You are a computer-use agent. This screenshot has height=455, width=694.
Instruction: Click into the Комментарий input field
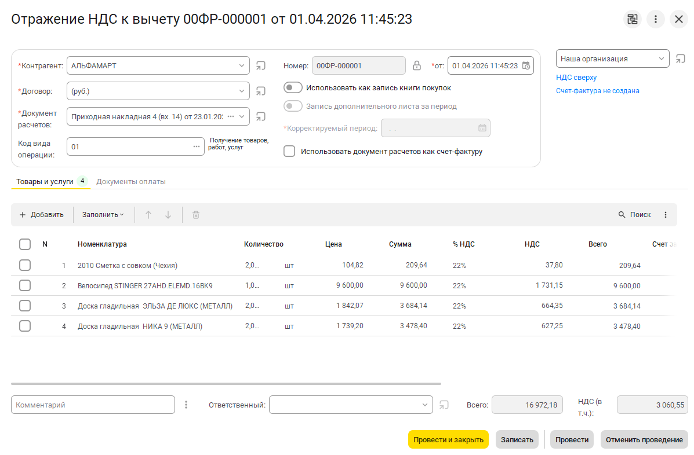[93, 405]
